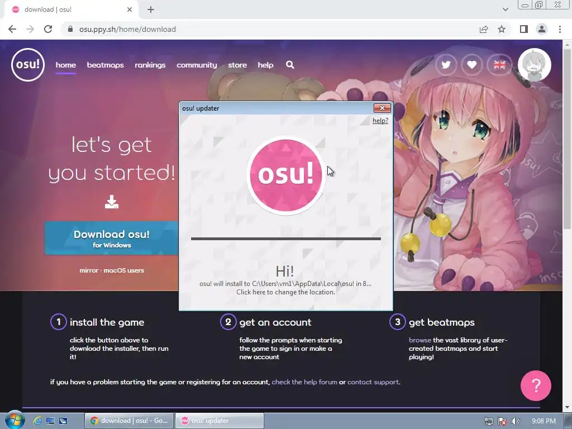Click help? link in osu! updater
Screen dimensions: 572x429
click(x=380, y=121)
